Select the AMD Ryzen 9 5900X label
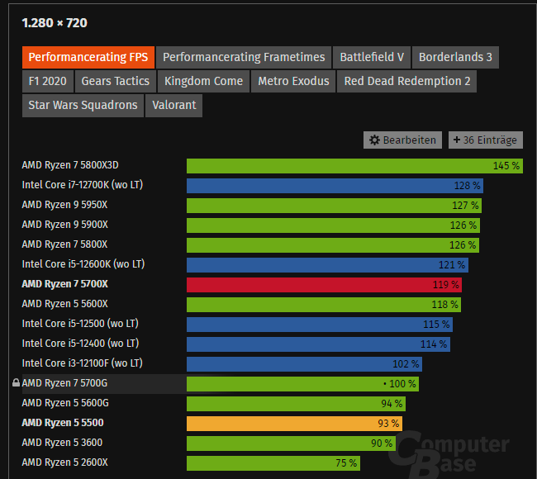 pyautogui.click(x=65, y=225)
